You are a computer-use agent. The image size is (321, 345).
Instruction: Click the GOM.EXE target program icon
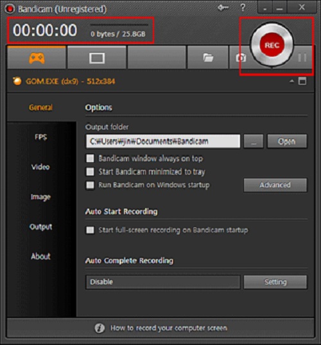click(17, 81)
